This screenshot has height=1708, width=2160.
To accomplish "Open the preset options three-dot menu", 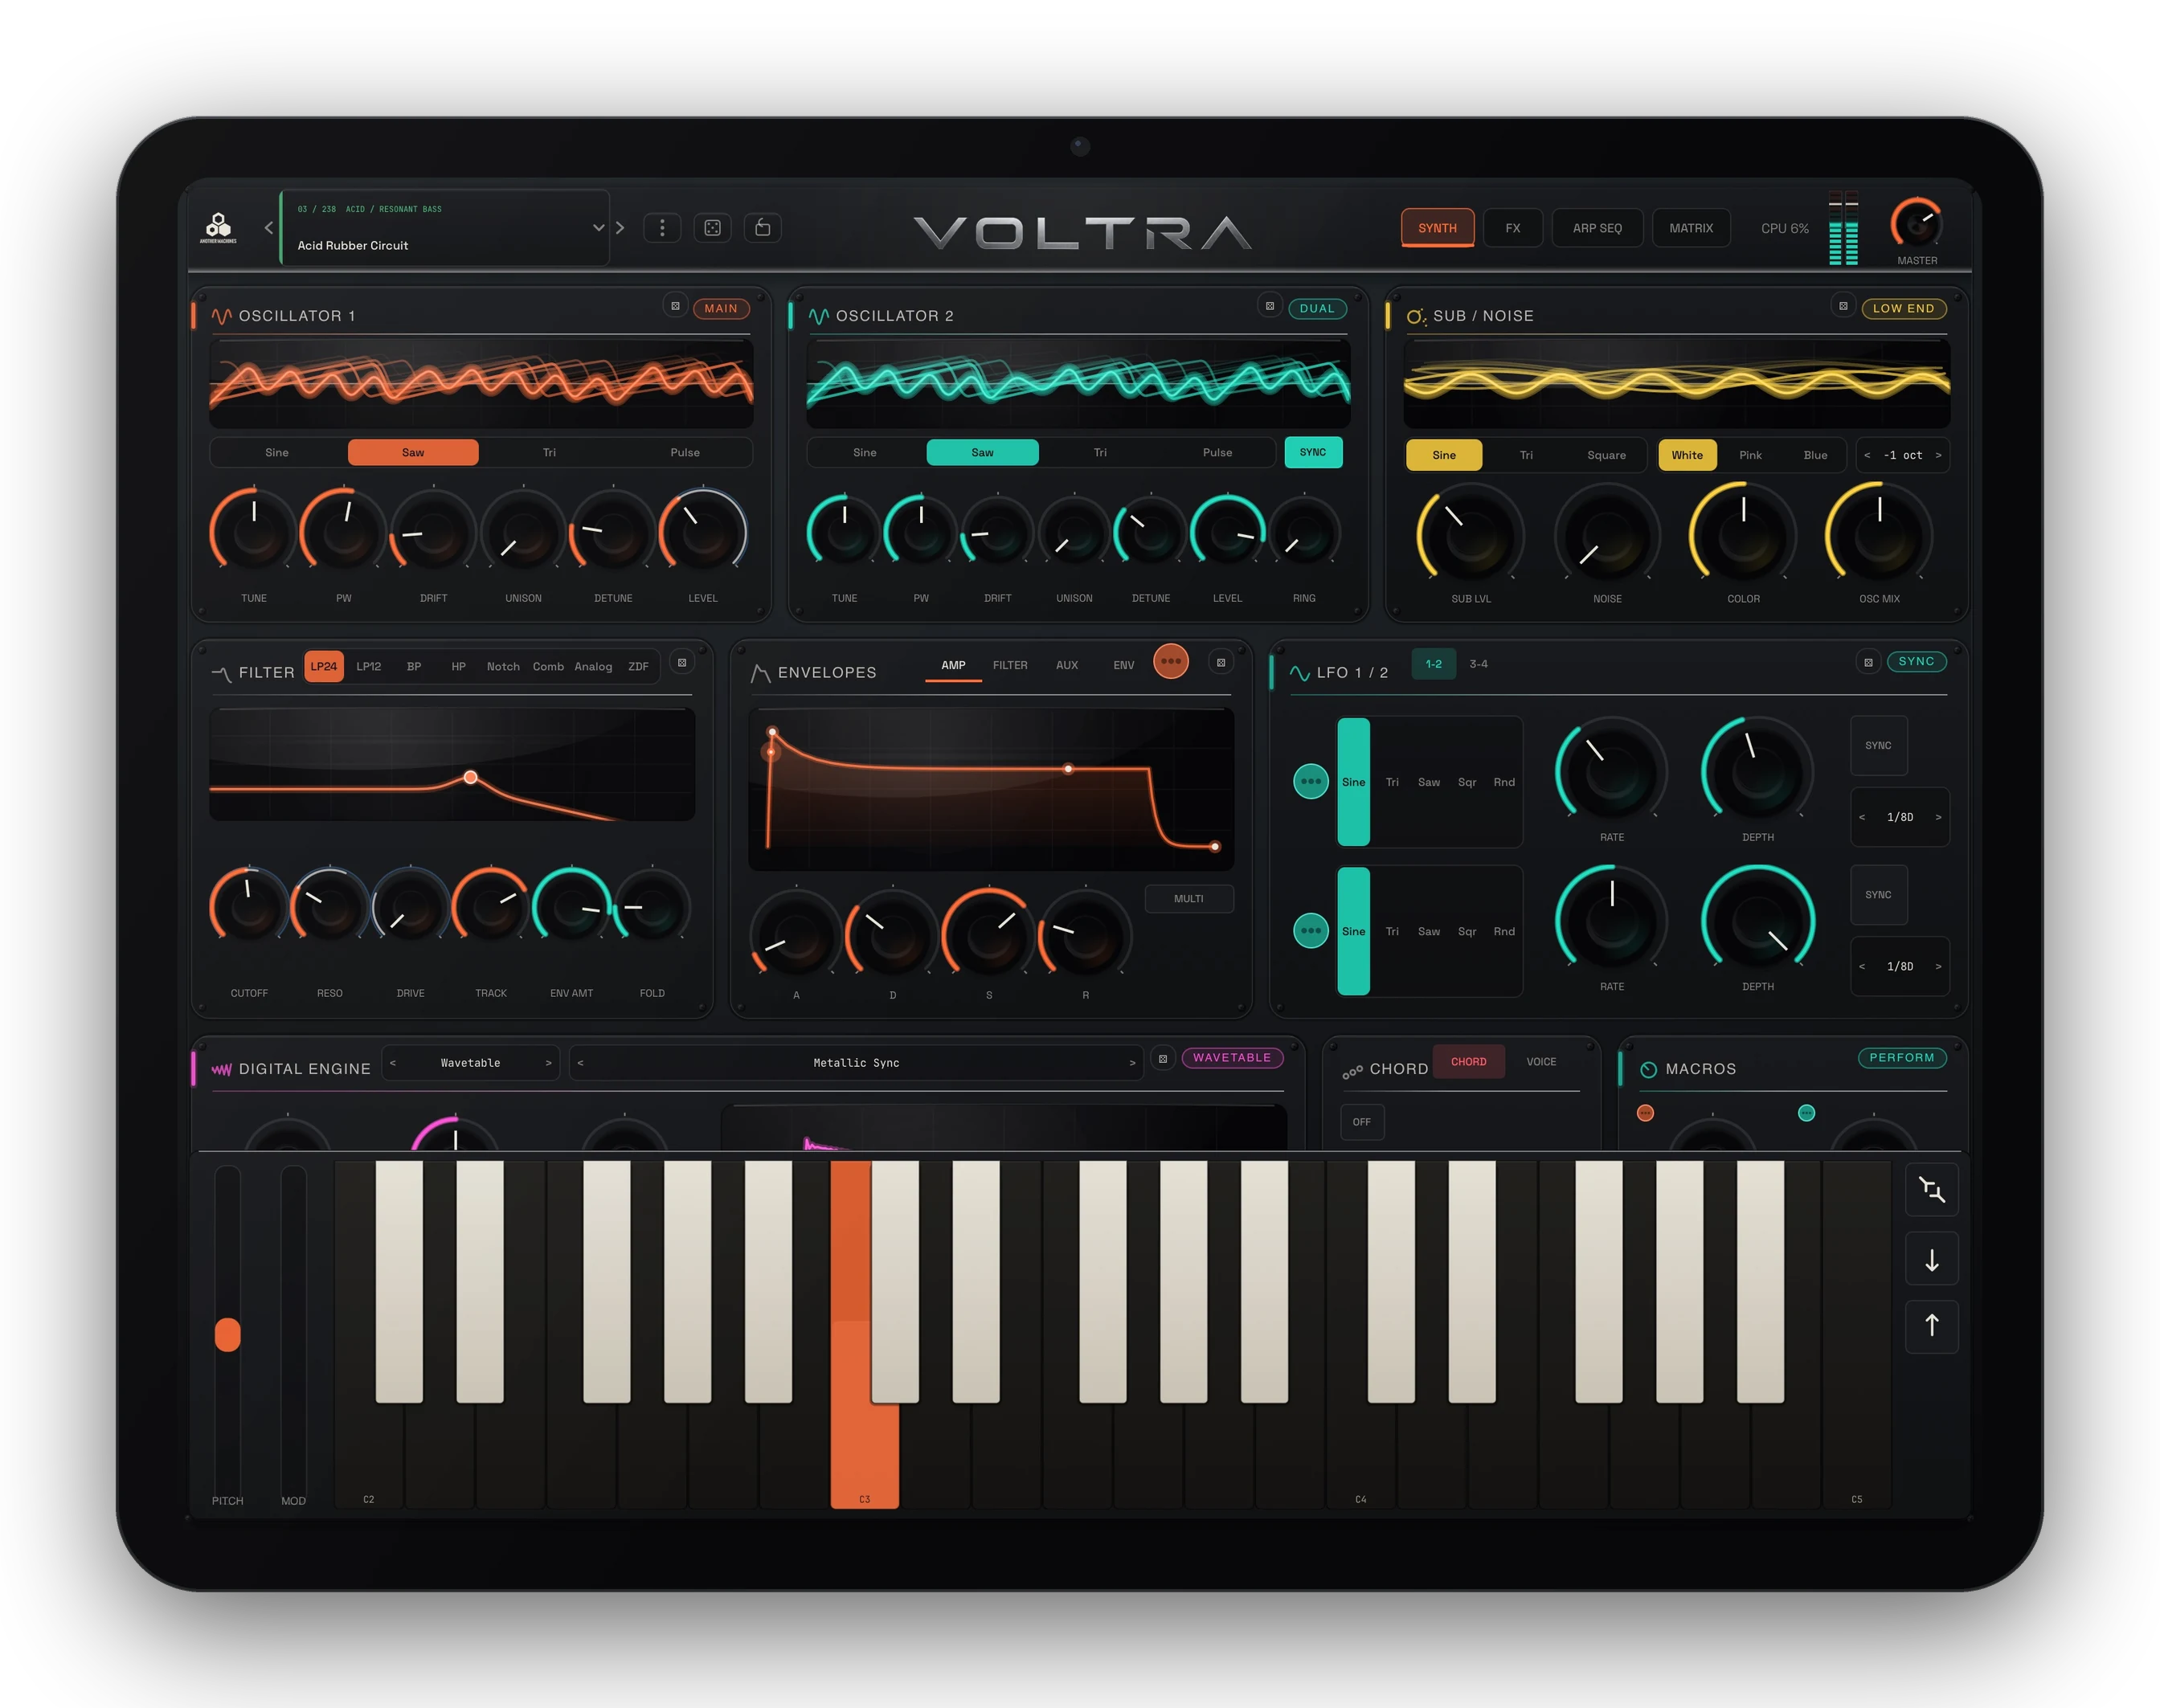I will (x=662, y=228).
